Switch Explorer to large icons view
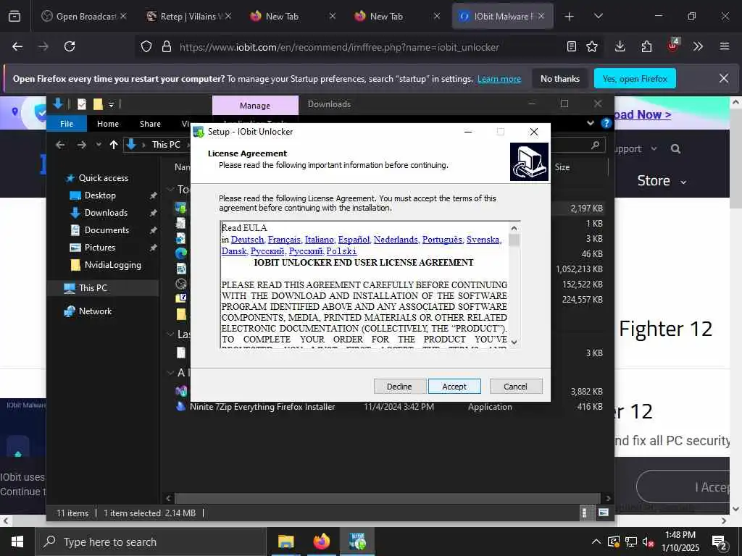Image resolution: width=742 pixels, height=556 pixels. [x=604, y=513]
